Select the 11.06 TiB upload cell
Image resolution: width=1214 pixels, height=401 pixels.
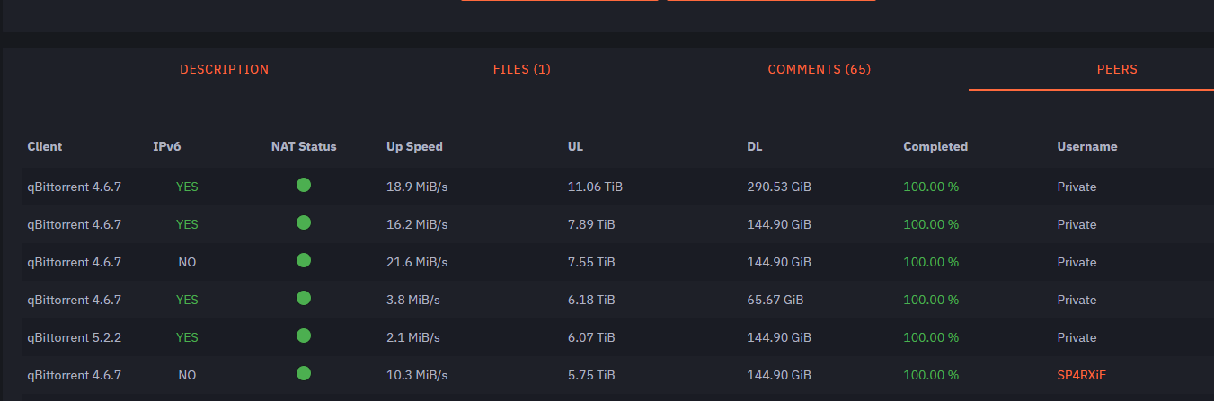point(595,187)
